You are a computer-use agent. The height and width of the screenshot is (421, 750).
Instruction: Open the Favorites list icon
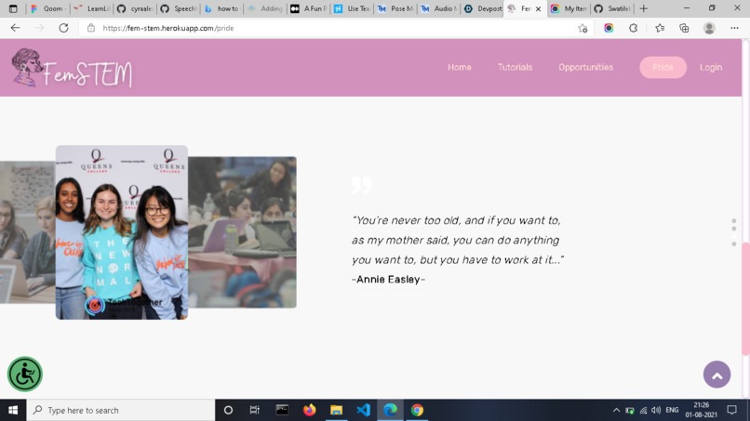660,28
